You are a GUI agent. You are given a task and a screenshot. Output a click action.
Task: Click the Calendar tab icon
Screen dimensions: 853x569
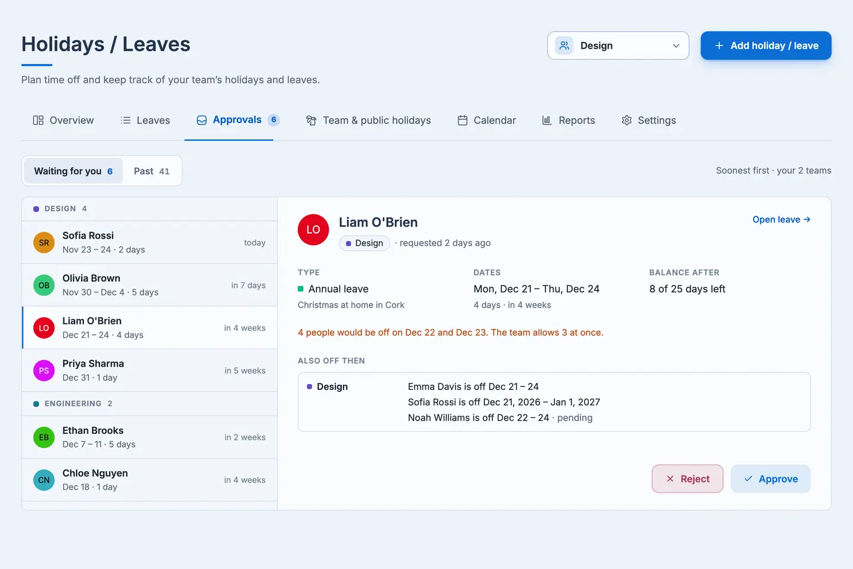click(463, 120)
